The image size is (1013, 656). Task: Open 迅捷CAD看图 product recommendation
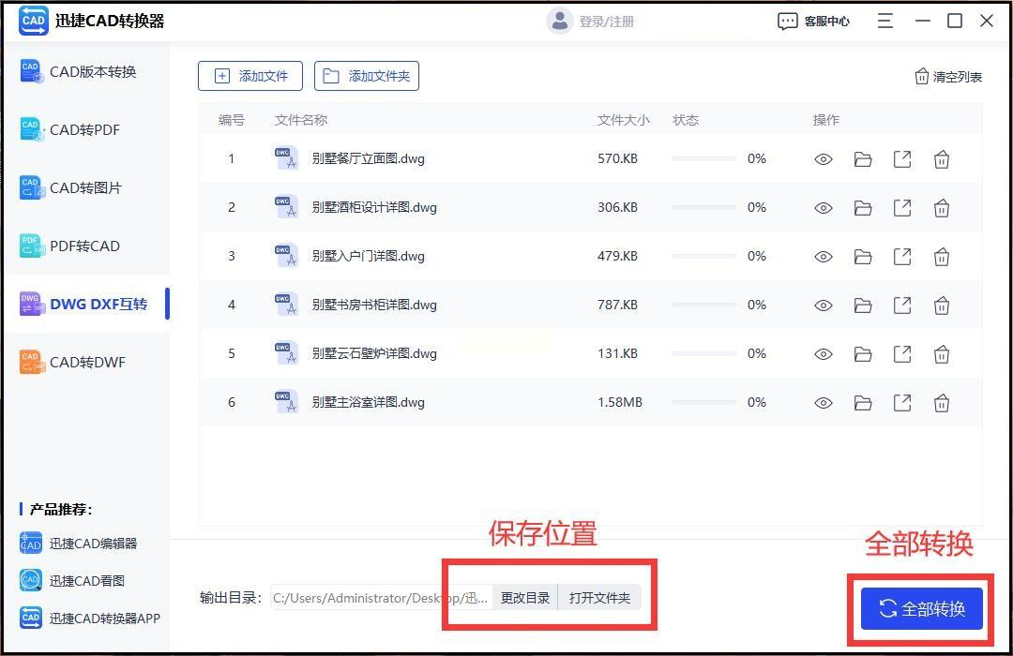point(71,580)
